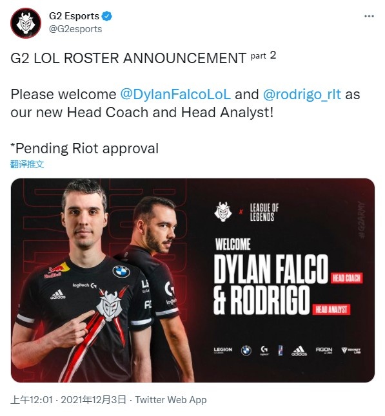Click the Twitter Web App source label
This screenshot has height=416, width=385.
(x=171, y=400)
